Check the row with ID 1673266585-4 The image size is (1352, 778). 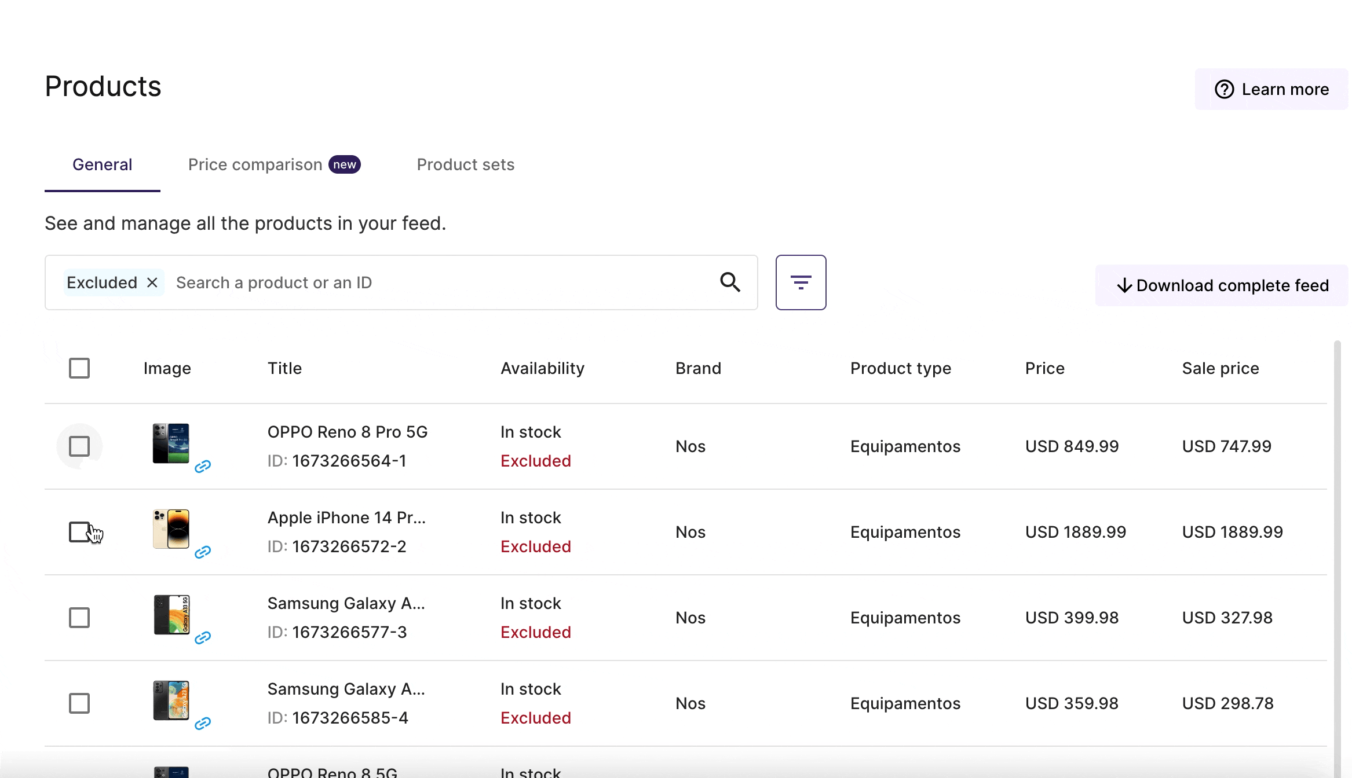pyautogui.click(x=79, y=703)
